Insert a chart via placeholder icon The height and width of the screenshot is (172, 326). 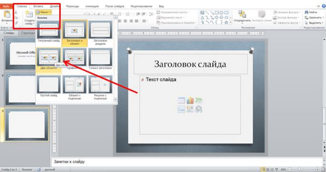[x=190, y=101]
